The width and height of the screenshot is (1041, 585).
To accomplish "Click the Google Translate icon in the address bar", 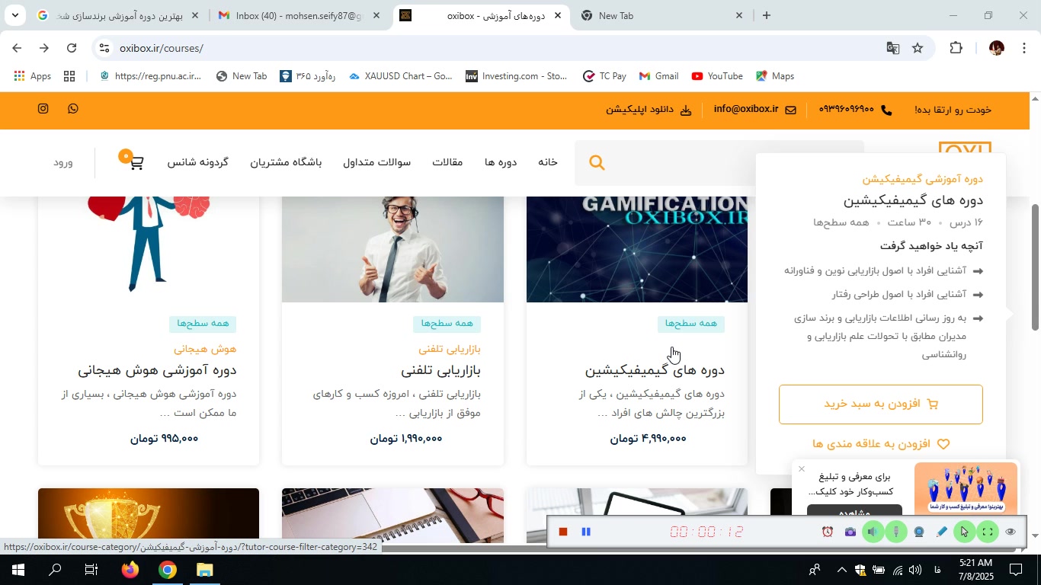I will click(x=892, y=48).
